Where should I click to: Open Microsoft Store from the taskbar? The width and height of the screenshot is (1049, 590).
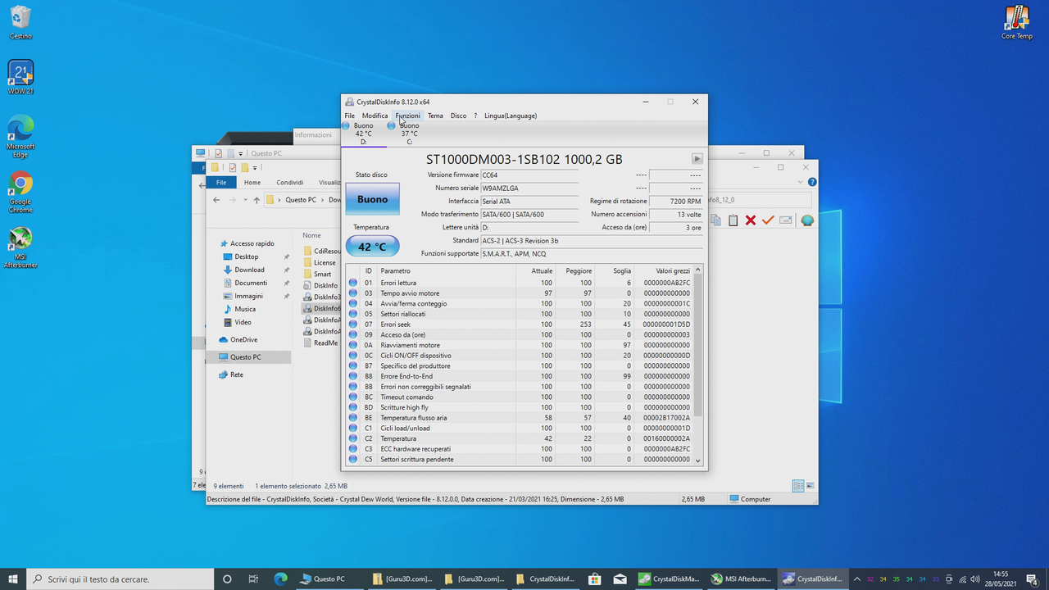pyautogui.click(x=594, y=579)
